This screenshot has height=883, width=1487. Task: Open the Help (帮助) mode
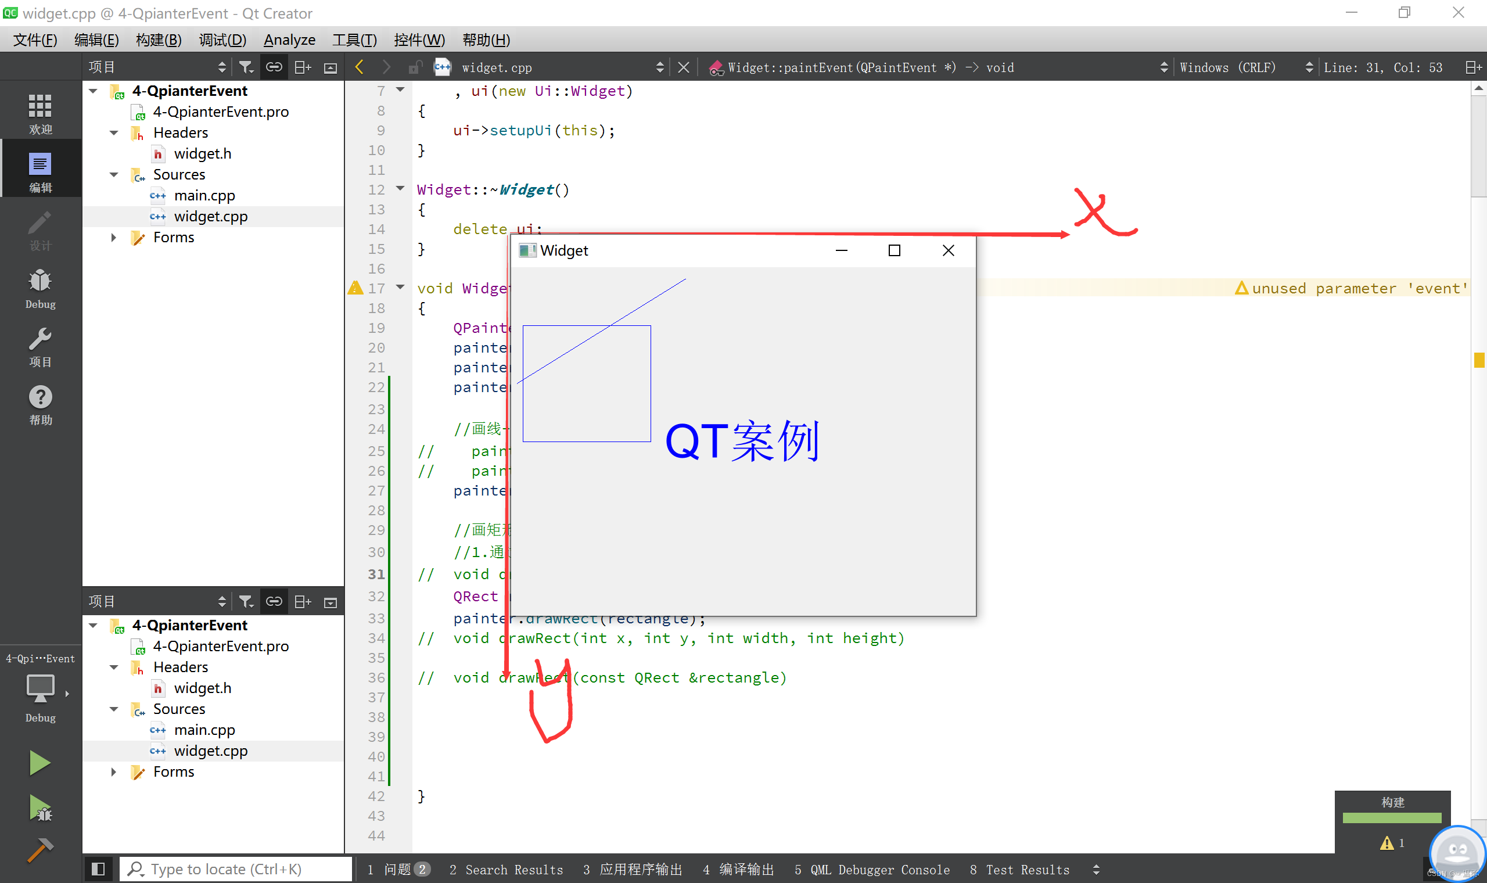click(x=41, y=404)
